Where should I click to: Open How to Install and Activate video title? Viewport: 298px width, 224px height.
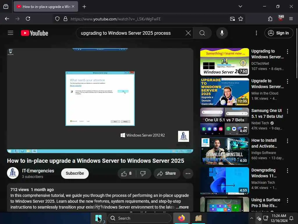[264, 143]
